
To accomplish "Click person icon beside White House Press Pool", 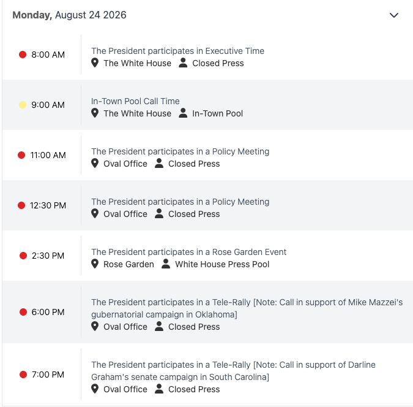I will click(166, 264).
